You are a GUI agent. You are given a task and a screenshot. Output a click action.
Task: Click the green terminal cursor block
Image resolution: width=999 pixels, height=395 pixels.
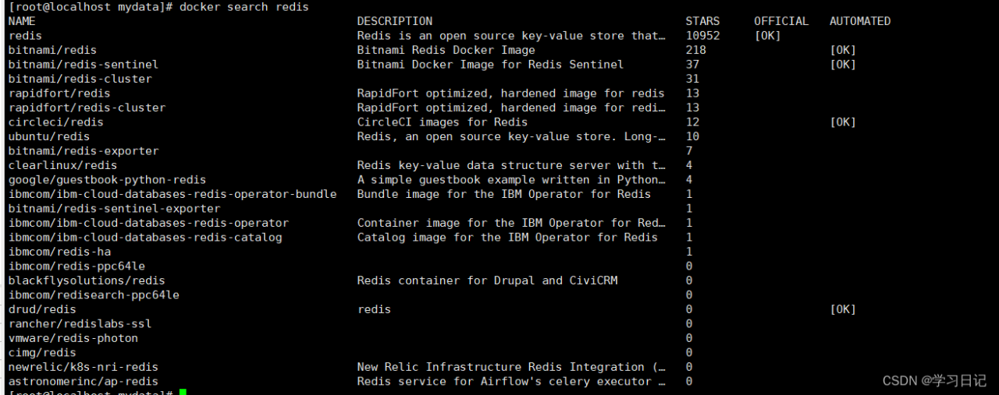183,392
